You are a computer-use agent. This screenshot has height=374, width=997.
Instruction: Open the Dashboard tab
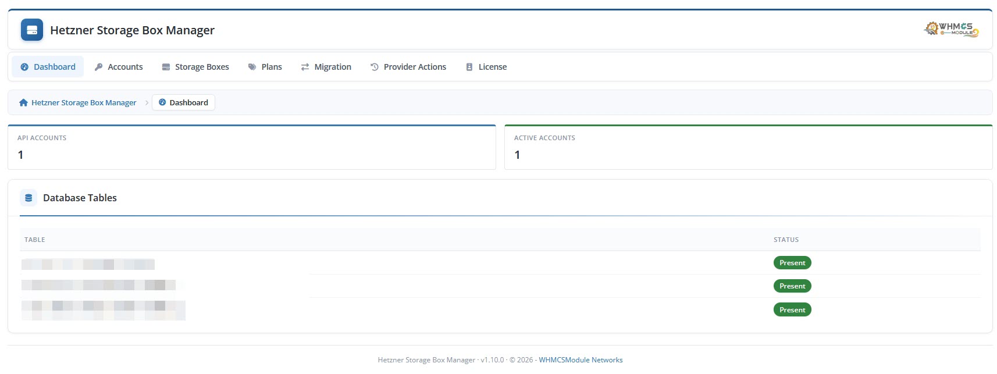click(48, 67)
